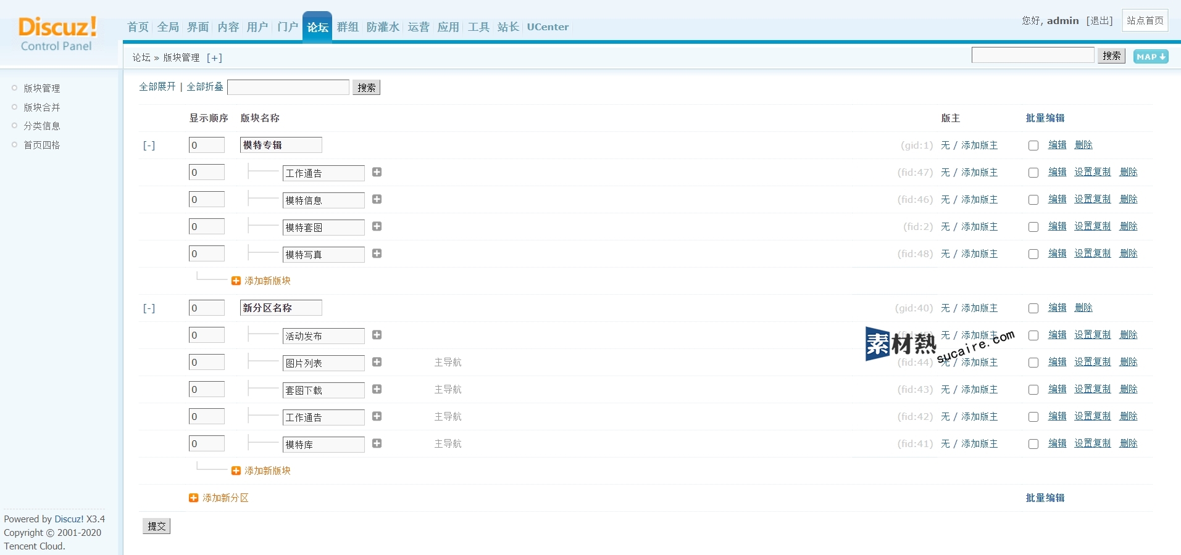1181x555 pixels.
Task: Open the MAP navigation button
Action: pos(1151,56)
